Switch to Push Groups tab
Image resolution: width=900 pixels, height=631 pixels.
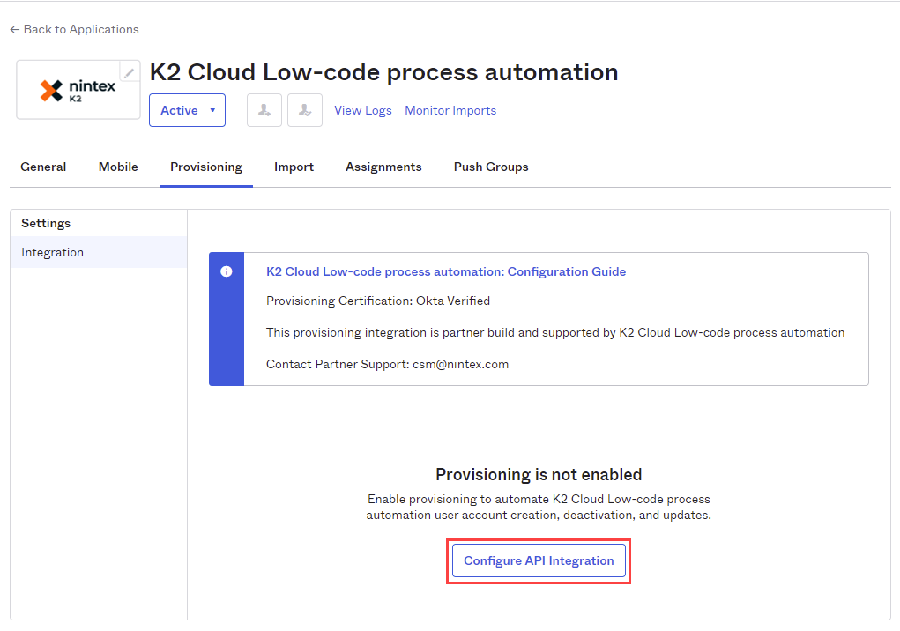[491, 167]
